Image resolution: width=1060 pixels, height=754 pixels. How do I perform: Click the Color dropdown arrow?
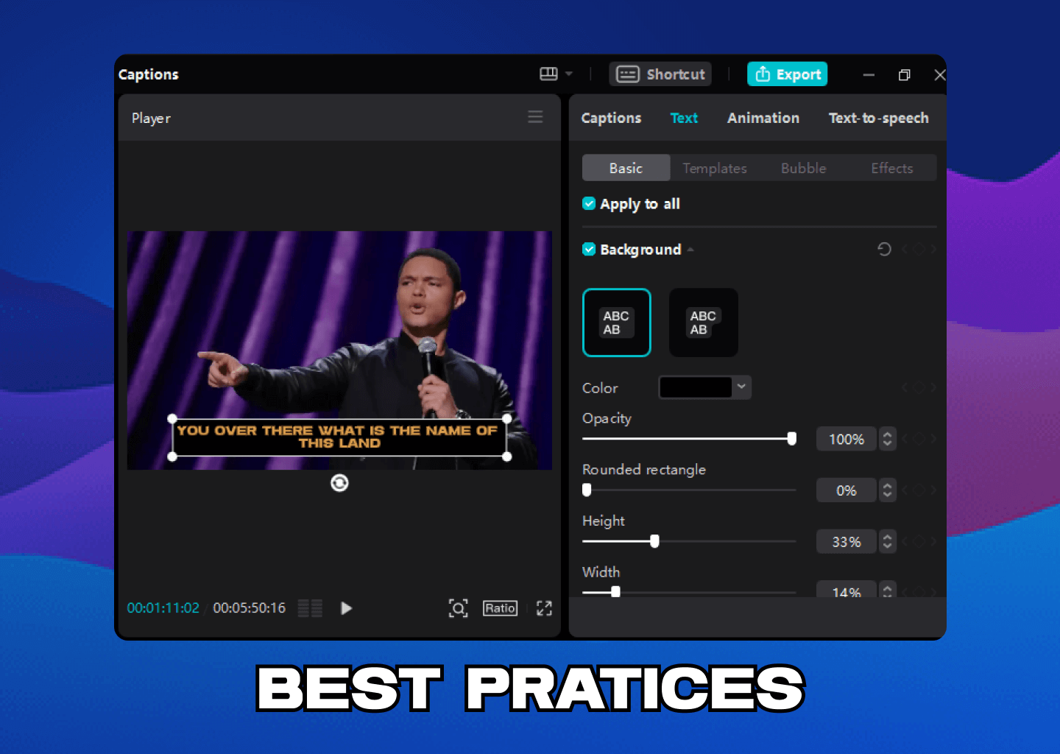[x=741, y=387]
